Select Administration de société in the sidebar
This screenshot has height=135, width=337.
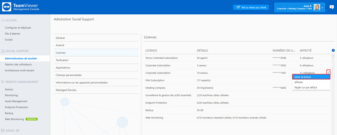tap(21, 58)
